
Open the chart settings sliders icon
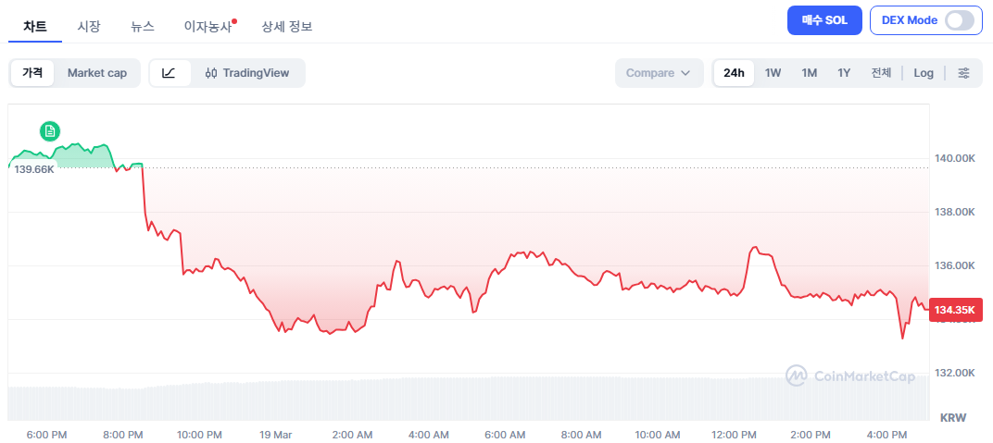[x=964, y=73]
